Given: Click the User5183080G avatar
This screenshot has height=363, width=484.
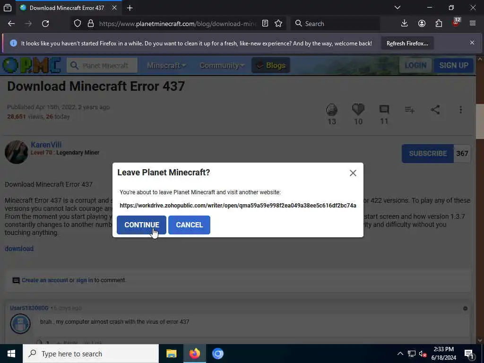Looking at the screenshot, I should (20, 324).
